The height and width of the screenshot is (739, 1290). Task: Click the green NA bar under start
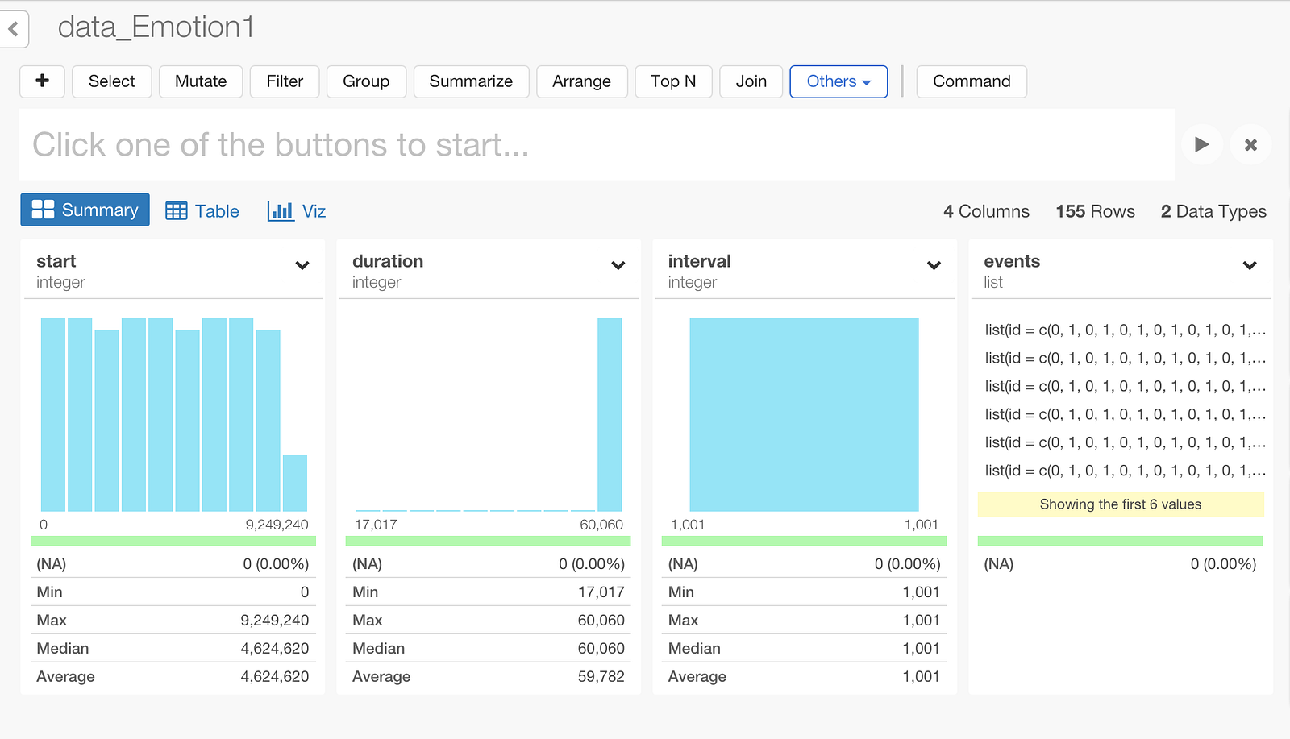(173, 541)
